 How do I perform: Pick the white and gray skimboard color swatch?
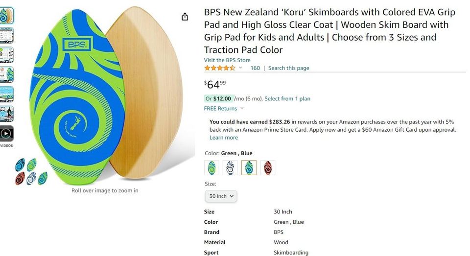230,168
